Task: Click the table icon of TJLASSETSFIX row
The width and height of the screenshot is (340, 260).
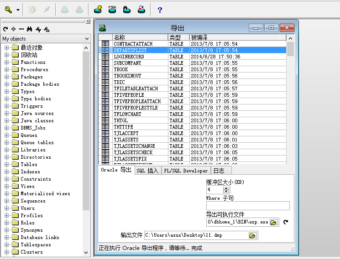Action: pyautogui.click(x=105, y=159)
